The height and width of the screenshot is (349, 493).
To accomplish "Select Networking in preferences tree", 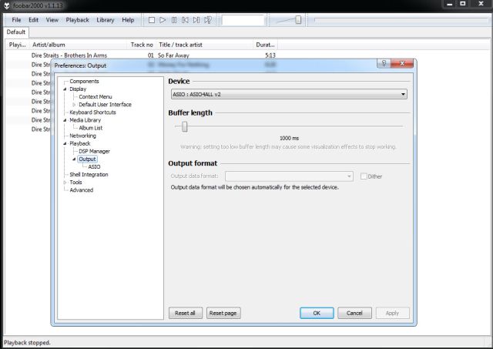I will click(x=82, y=136).
